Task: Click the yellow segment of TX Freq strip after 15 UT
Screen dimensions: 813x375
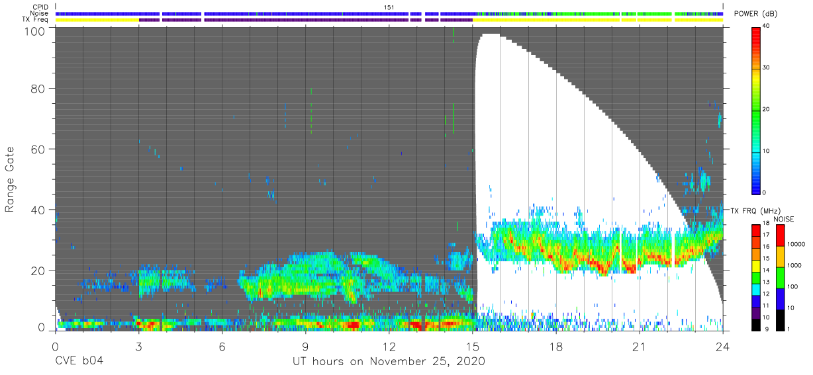Action: [x=598, y=20]
